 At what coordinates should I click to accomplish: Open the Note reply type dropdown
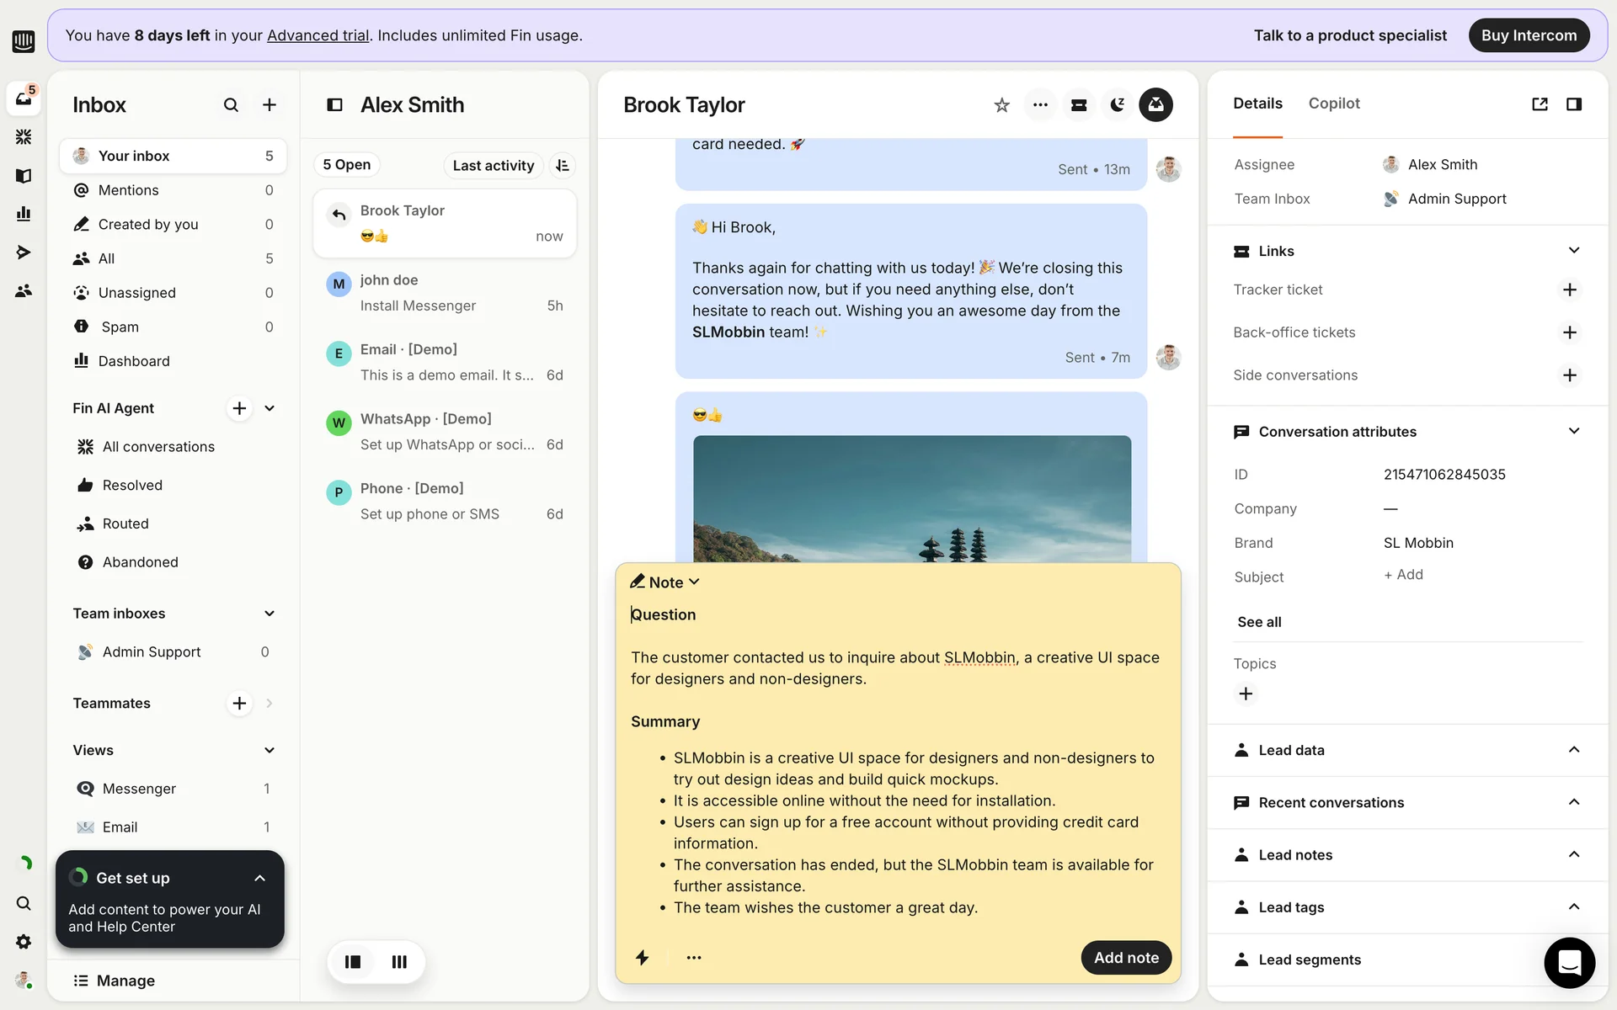(665, 582)
